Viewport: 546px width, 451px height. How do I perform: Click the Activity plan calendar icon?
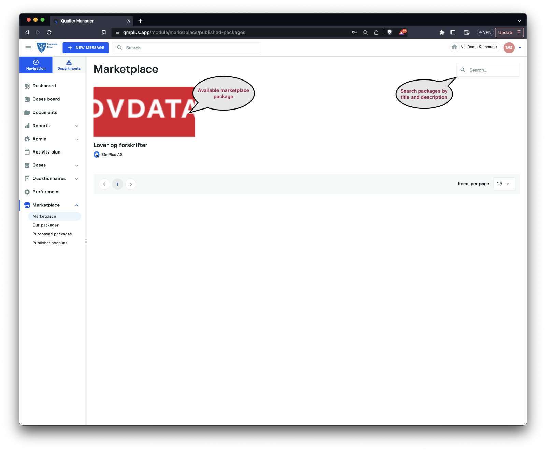tap(27, 152)
